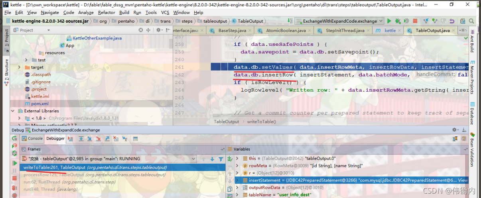Viewport: 481px width, 198px height.
Task: Open the Navigate menu
Action: coord(49,12)
